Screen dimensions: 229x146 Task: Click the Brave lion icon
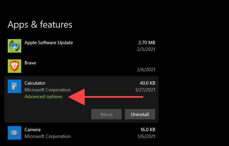click(x=14, y=66)
